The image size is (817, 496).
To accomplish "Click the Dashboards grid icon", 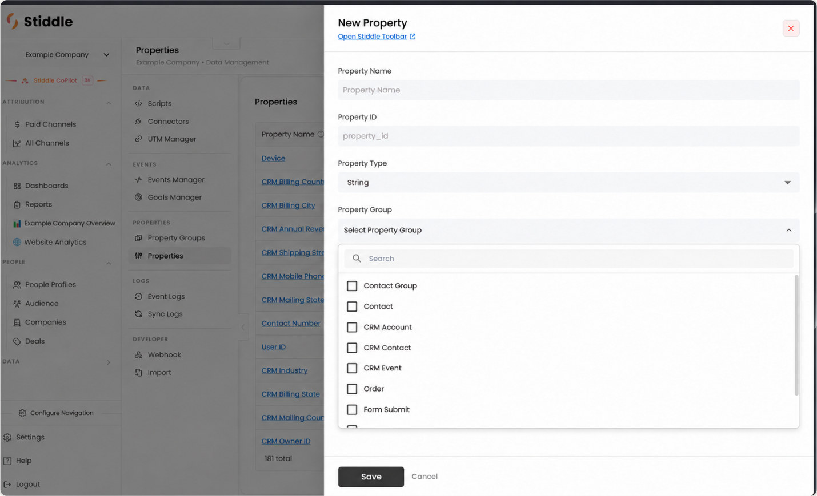I will (17, 186).
